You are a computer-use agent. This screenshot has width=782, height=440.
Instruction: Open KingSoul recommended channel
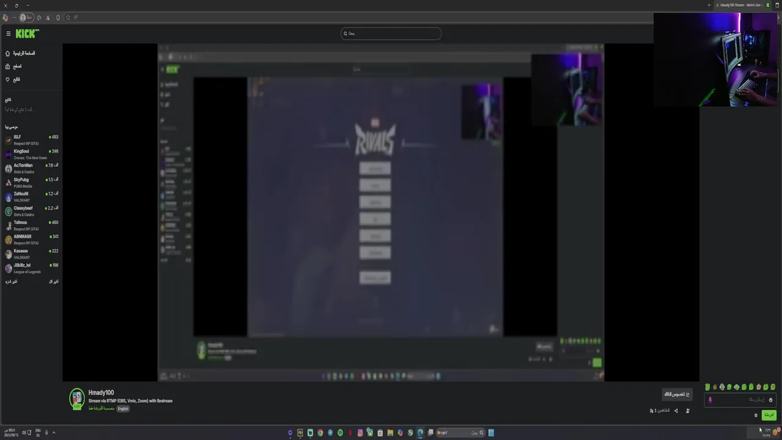click(x=32, y=154)
